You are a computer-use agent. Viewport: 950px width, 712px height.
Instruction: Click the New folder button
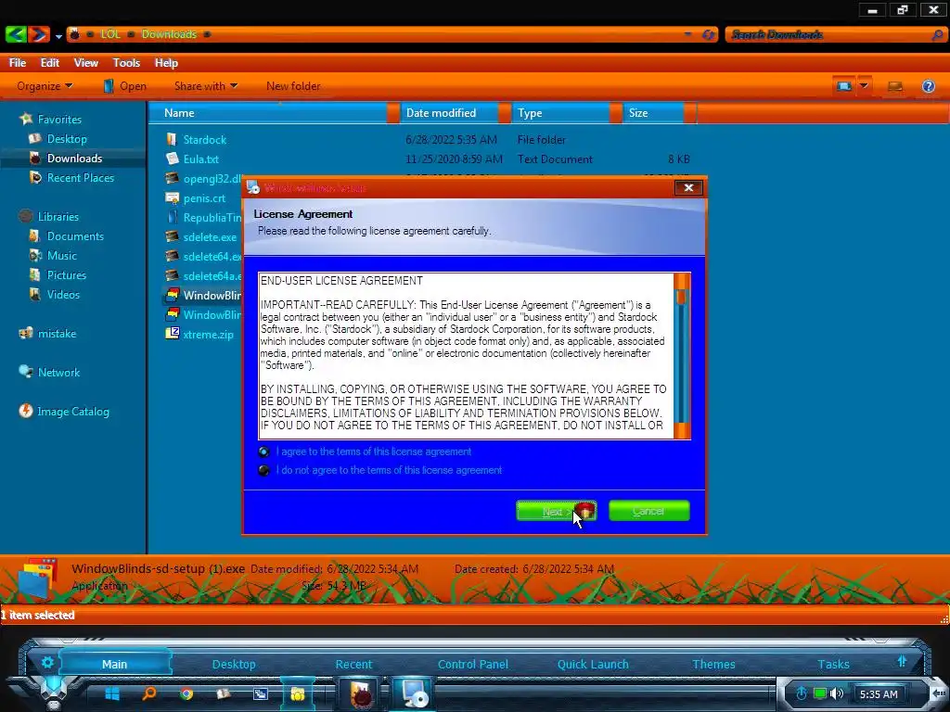(293, 86)
